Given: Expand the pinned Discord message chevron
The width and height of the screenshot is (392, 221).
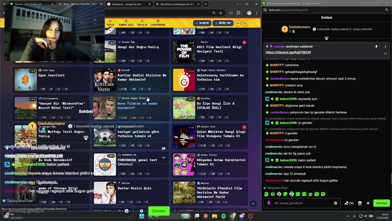Looking at the screenshot, I should coord(385,53).
